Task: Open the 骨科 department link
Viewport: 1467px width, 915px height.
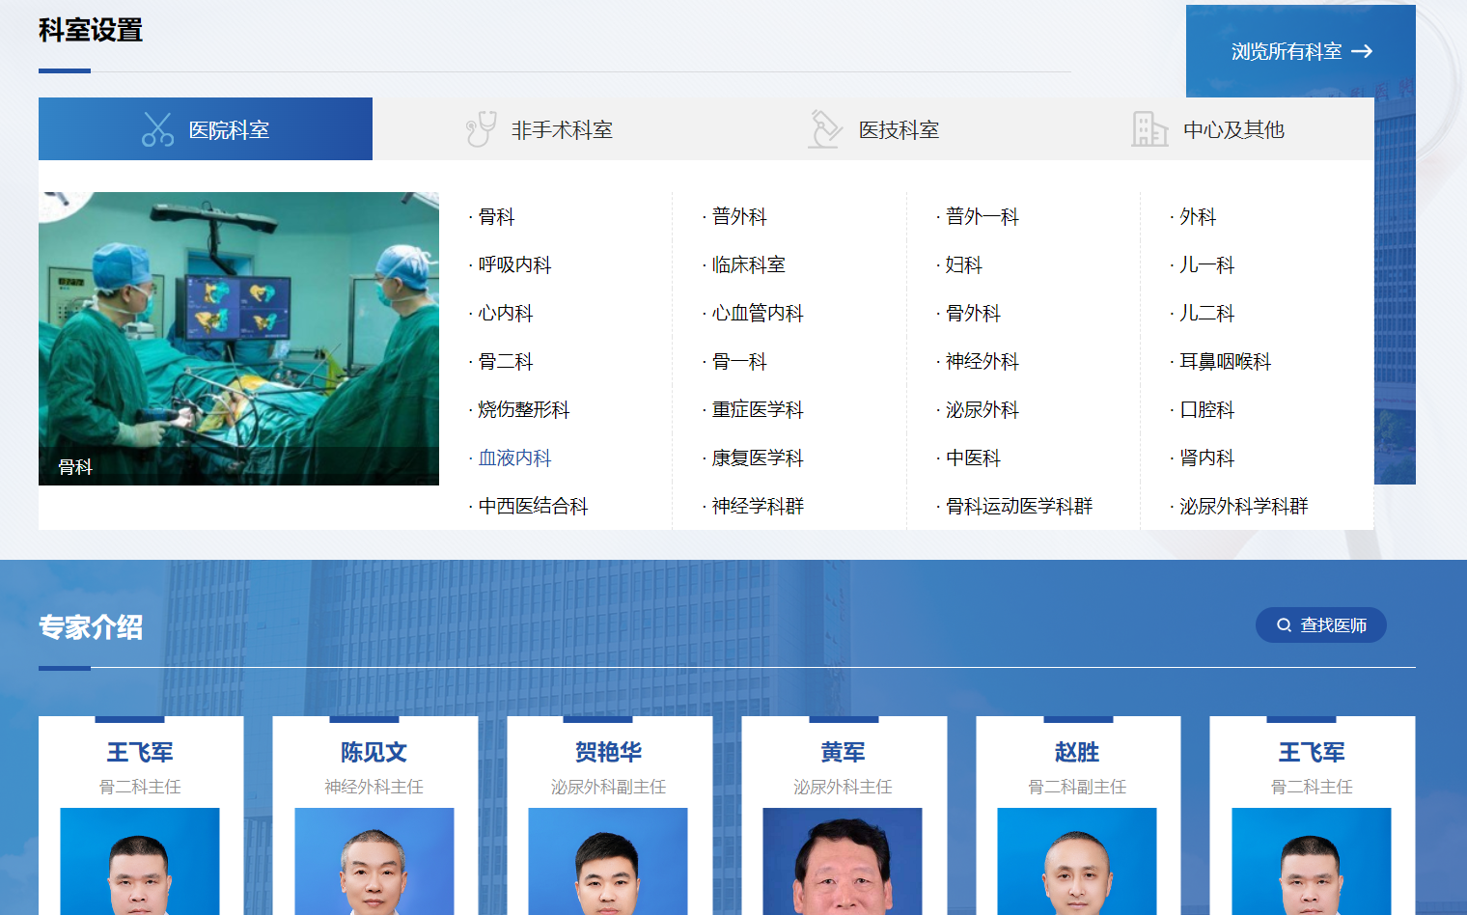Action: pos(496,217)
